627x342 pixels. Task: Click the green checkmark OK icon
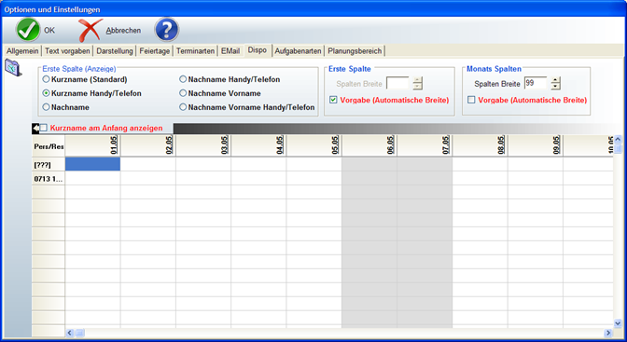coord(28,30)
